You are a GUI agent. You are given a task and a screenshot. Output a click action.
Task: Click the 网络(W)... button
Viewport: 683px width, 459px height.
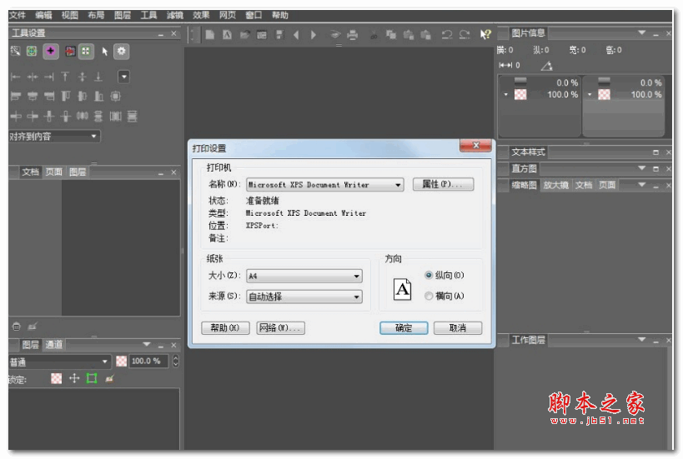(280, 327)
